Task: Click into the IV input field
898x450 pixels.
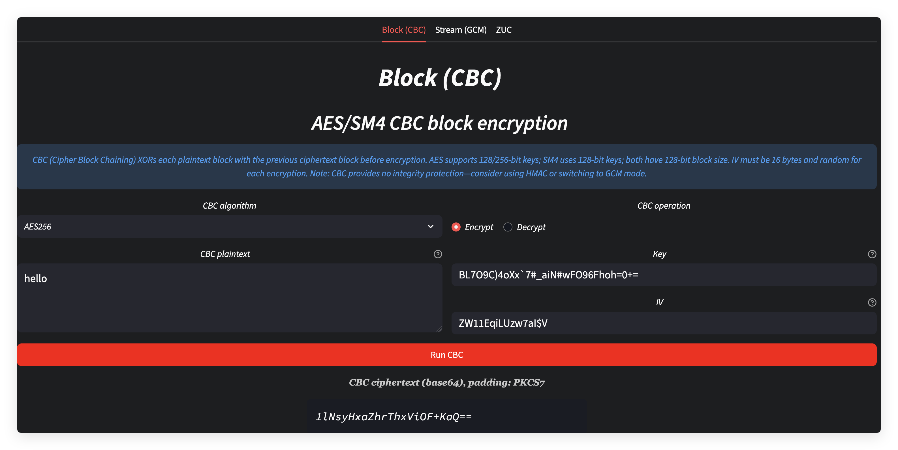Action: point(663,323)
